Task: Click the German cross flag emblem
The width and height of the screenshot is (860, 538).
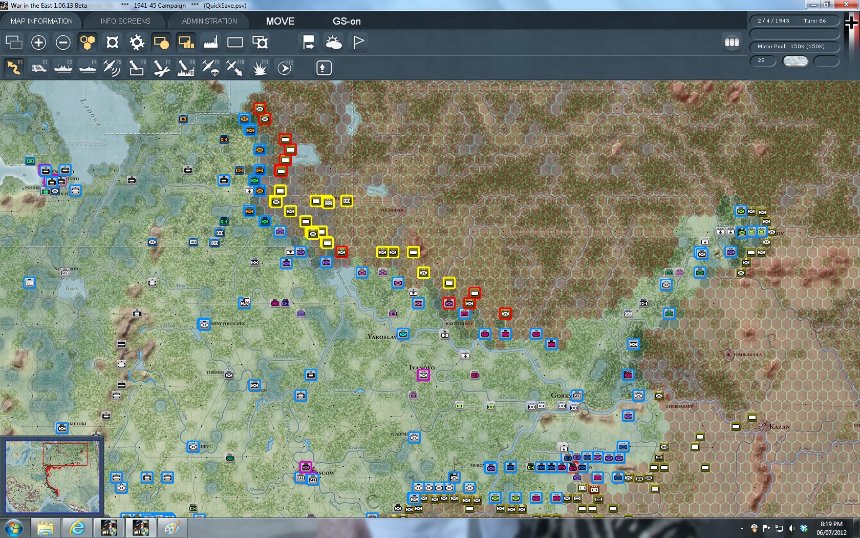Action: (x=852, y=23)
